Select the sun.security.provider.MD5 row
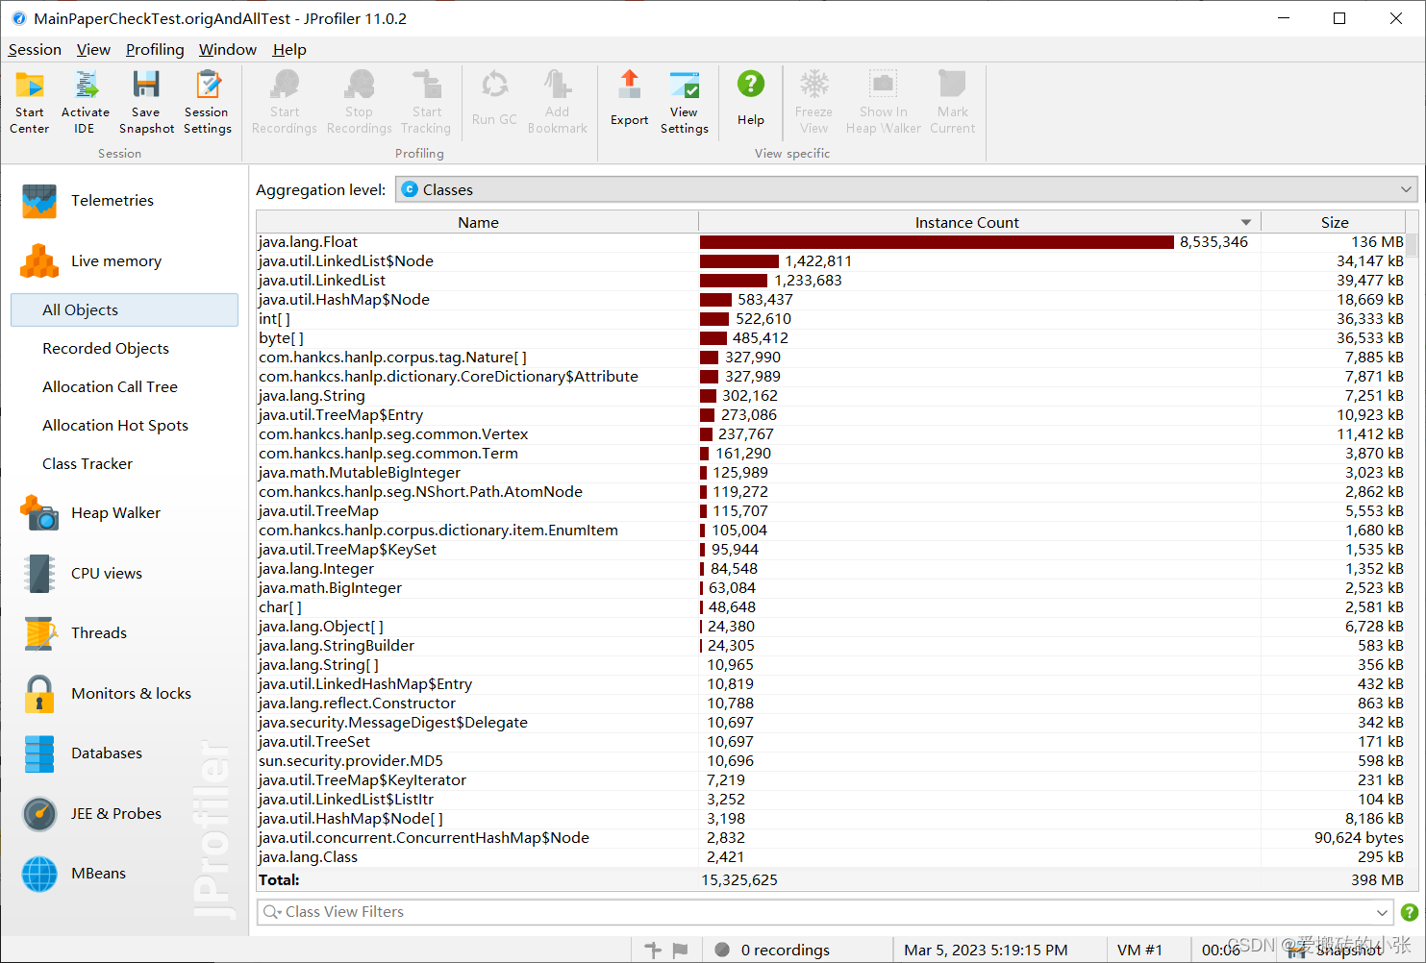This screenshot has height=963, width=1426. click(x=831, y=761)
